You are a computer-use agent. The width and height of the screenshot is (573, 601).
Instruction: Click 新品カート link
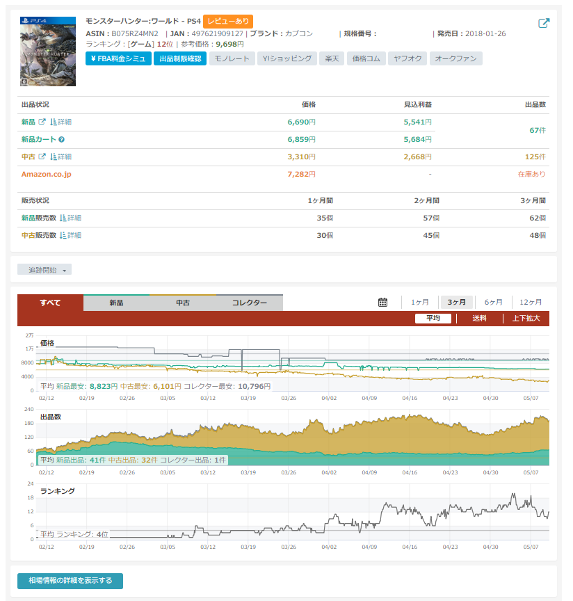[39, 140]
